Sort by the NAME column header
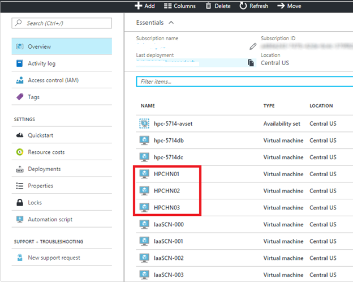The width and height of the screenshot is (353, 282). [x=148, y=106]
